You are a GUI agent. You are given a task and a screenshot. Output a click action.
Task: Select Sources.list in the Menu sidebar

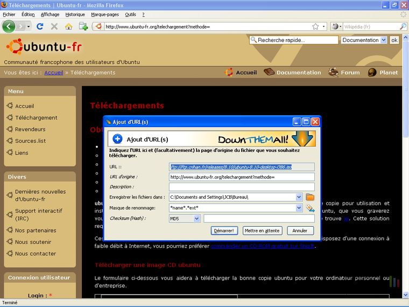pos(30,141)
